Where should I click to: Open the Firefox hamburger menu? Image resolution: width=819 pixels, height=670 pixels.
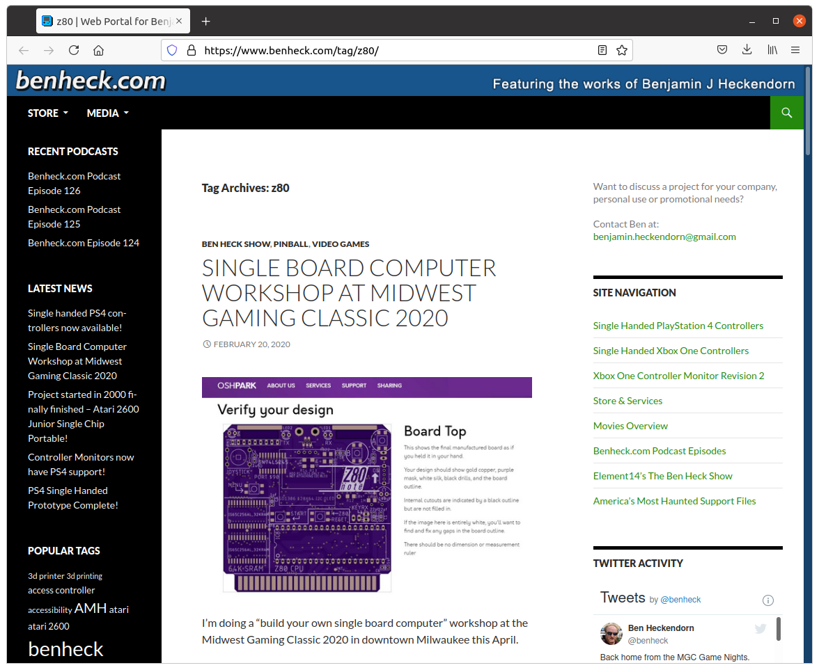pyautogui.click(x=795, y=50)
